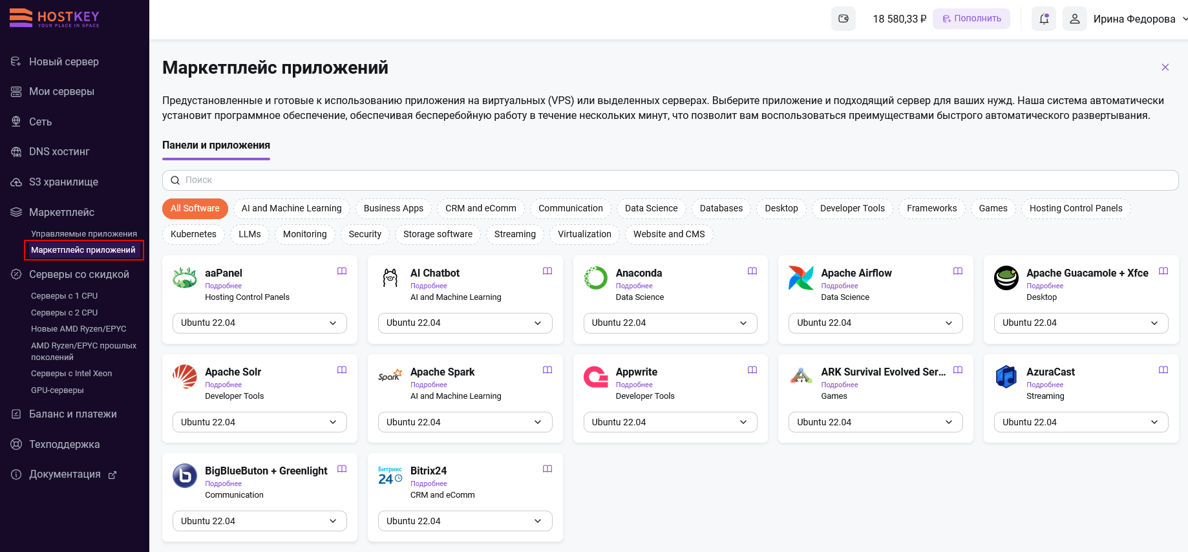Viewport: 1188px width, 552px height.
Task: Open the Apache Airflow documentation book icon
Action: tap(958, 271)
